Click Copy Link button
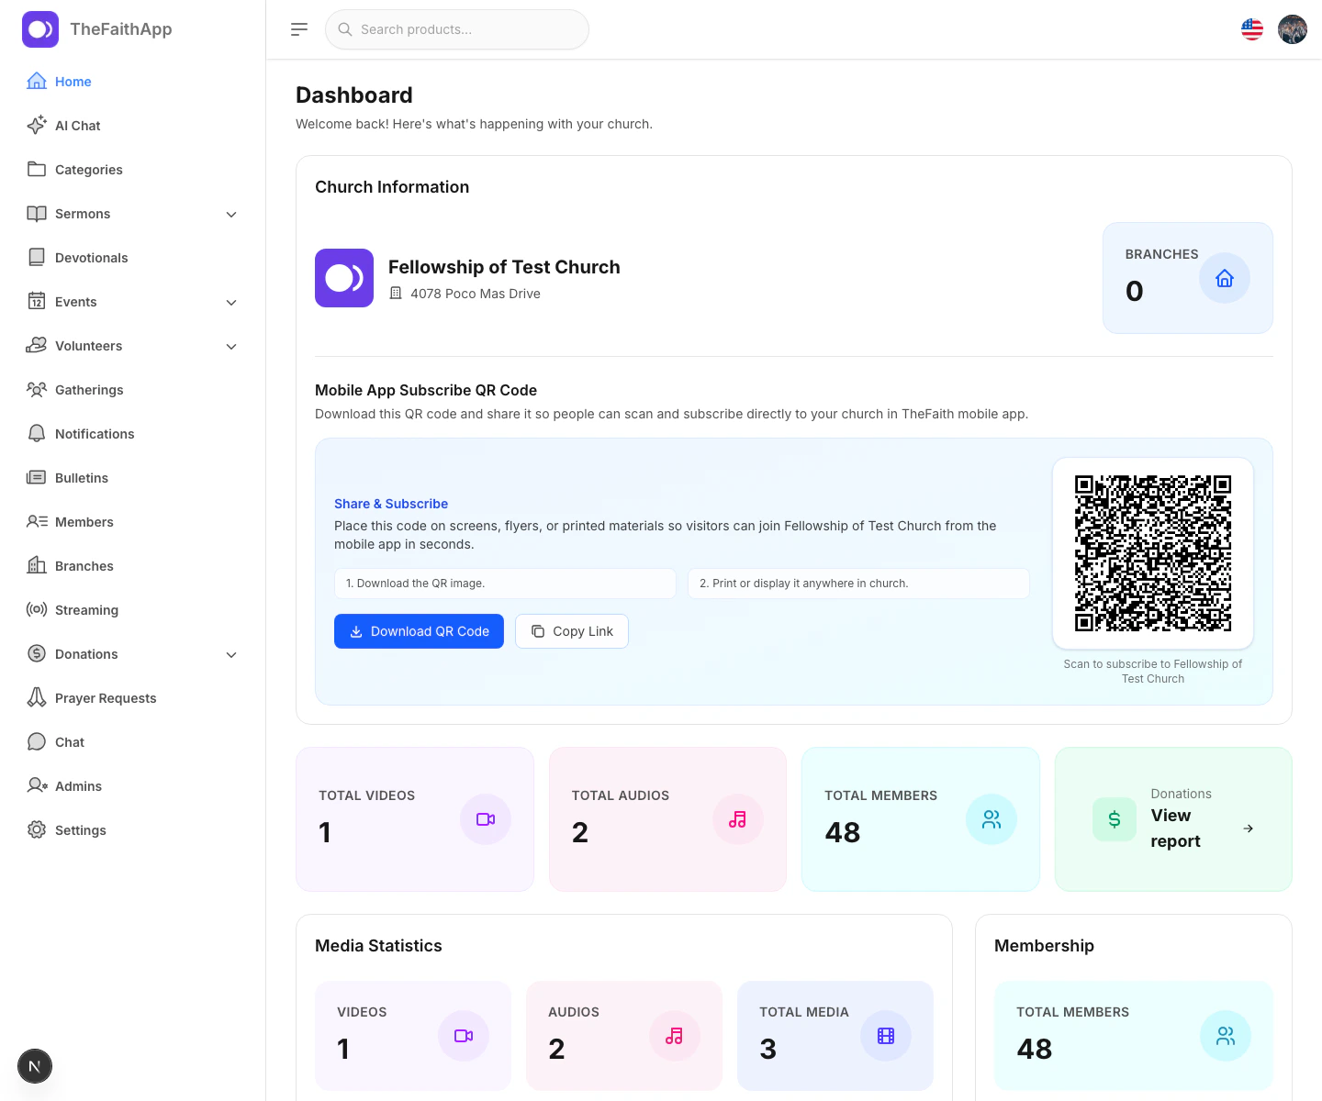 point(572,631)
